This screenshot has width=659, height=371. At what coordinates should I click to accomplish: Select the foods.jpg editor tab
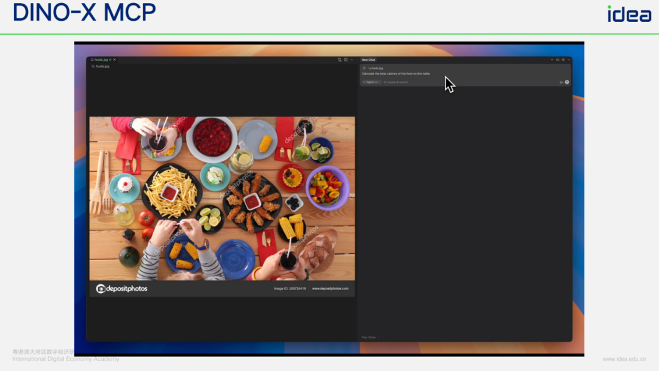tap(101, 60)
